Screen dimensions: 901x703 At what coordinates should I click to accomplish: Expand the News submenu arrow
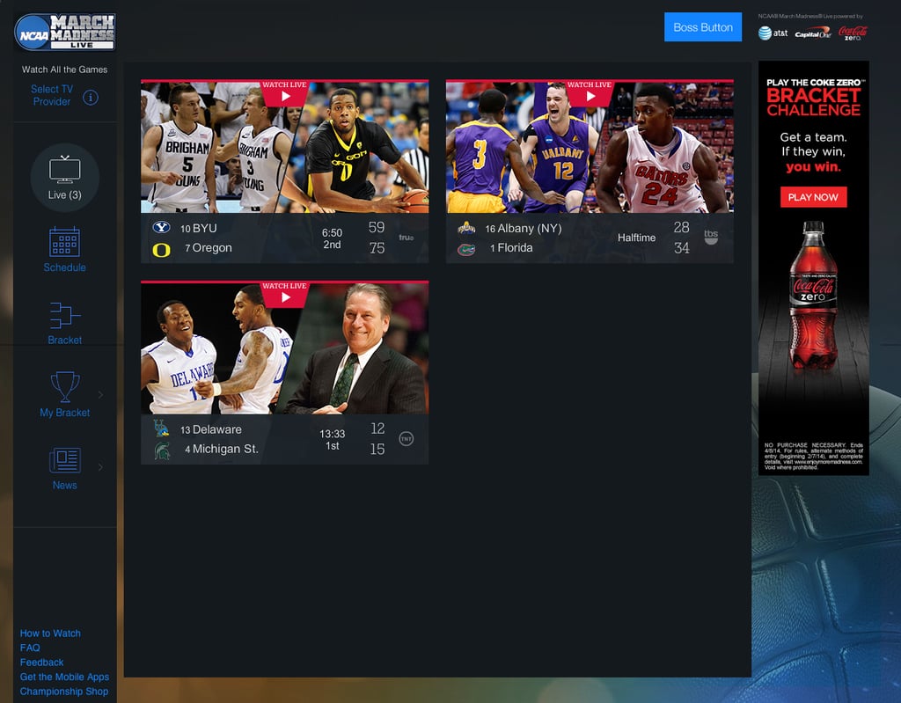click(100, 466)
